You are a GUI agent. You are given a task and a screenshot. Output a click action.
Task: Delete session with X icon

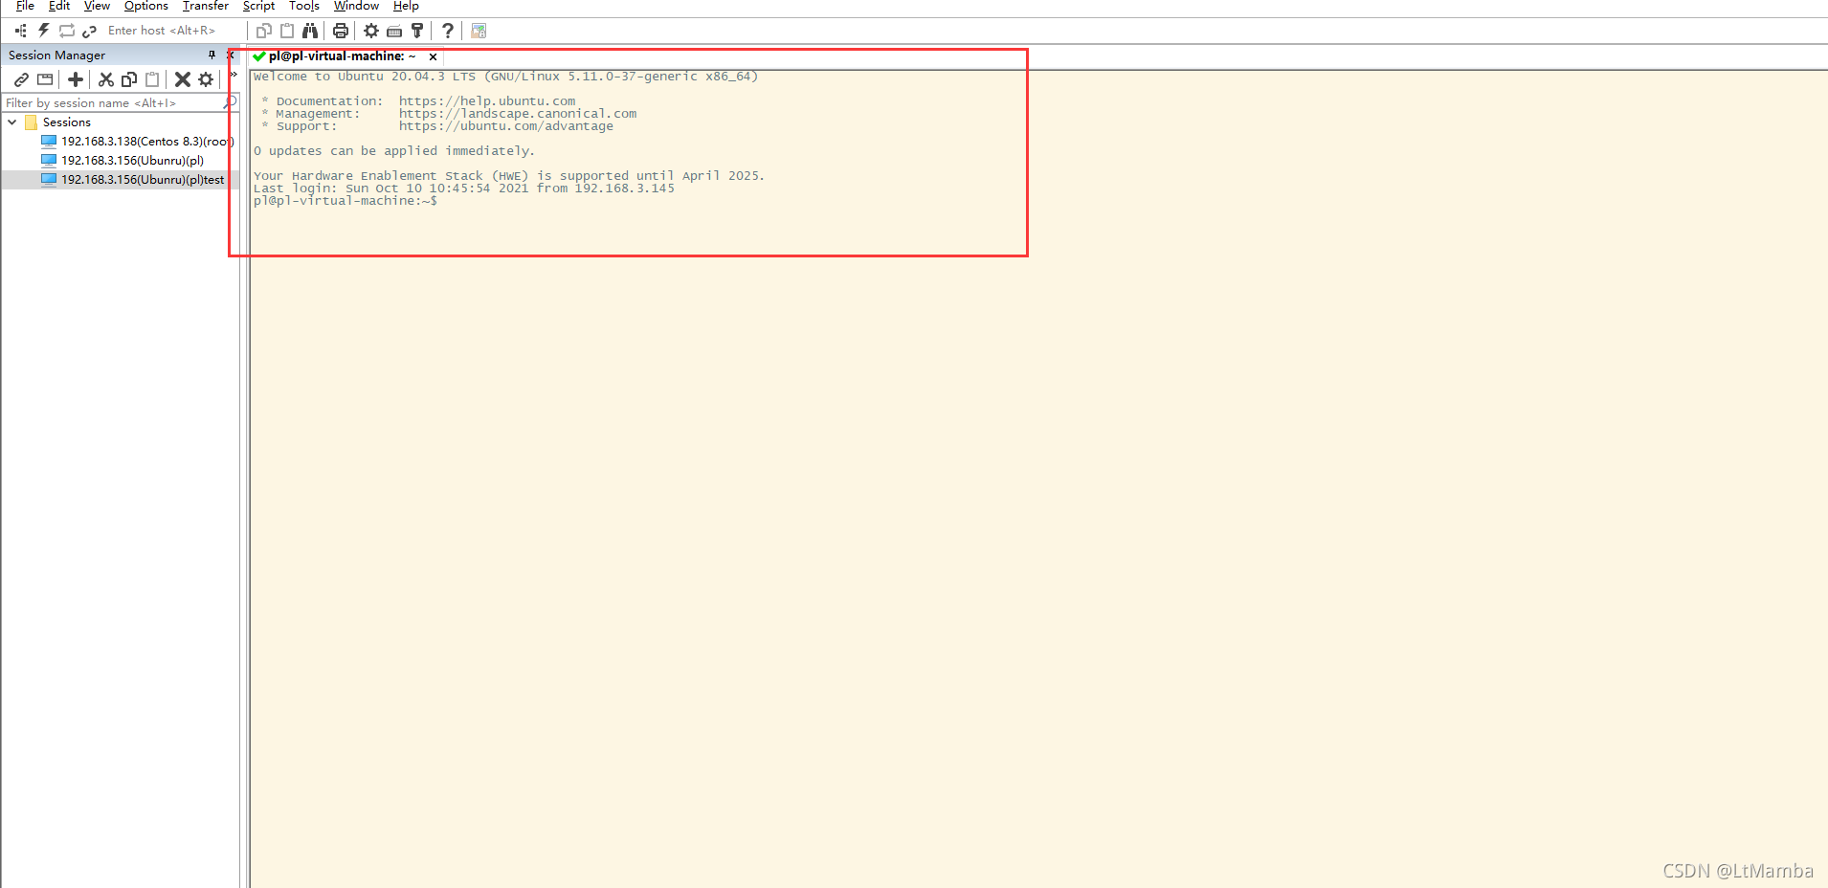point(182,79)
